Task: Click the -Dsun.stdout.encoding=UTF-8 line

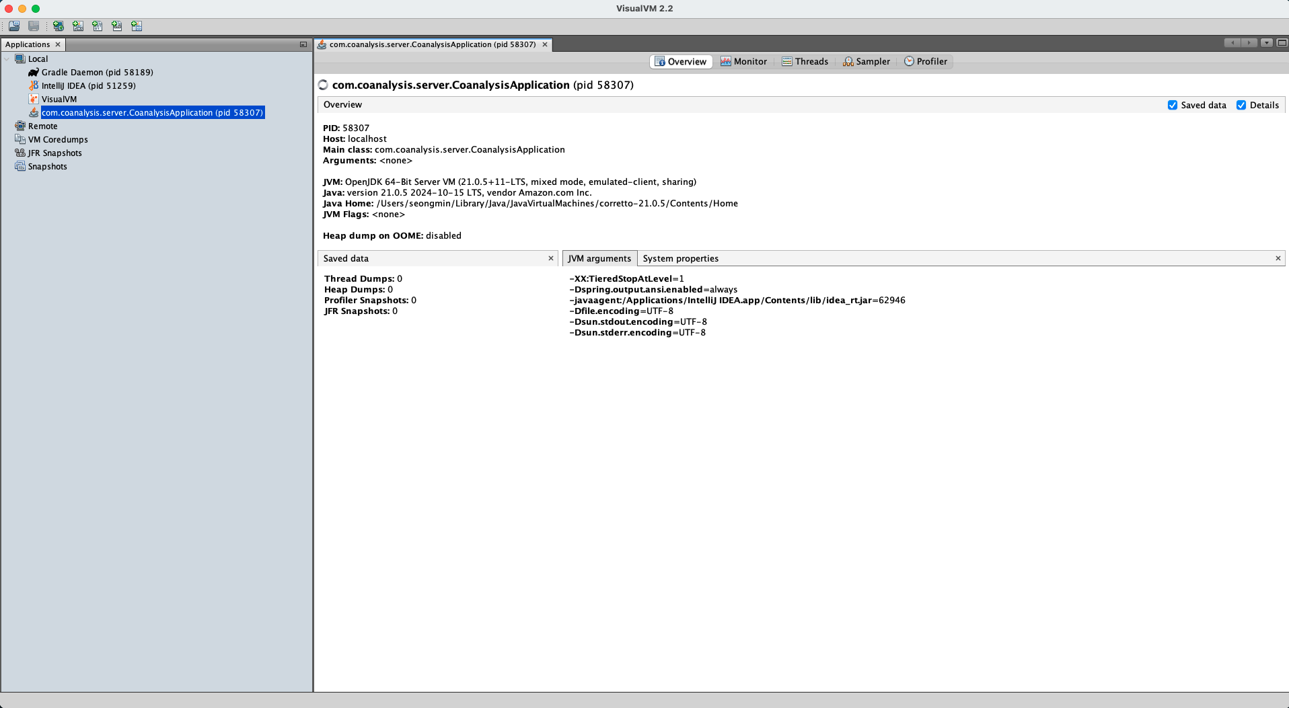Action: coord(638,322)
